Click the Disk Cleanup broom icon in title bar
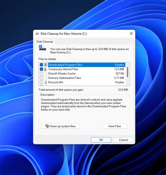Screen dimensions: 166x175 click(x=37, y=34)
